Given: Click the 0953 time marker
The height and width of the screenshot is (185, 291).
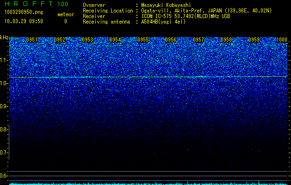Looking at the screenshot, I should click(87, 40).
